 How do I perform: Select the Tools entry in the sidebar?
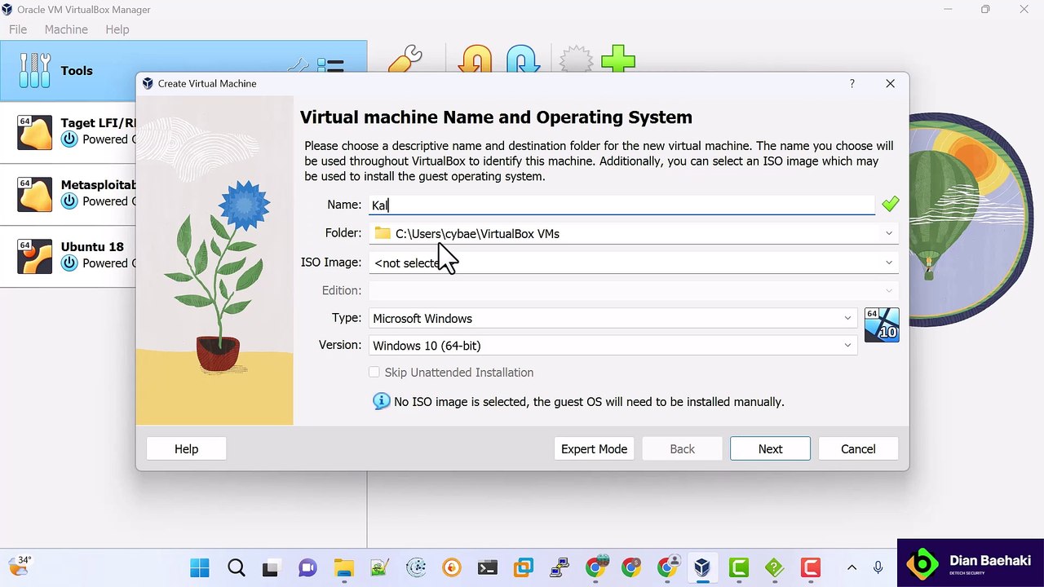pos(184,71)
